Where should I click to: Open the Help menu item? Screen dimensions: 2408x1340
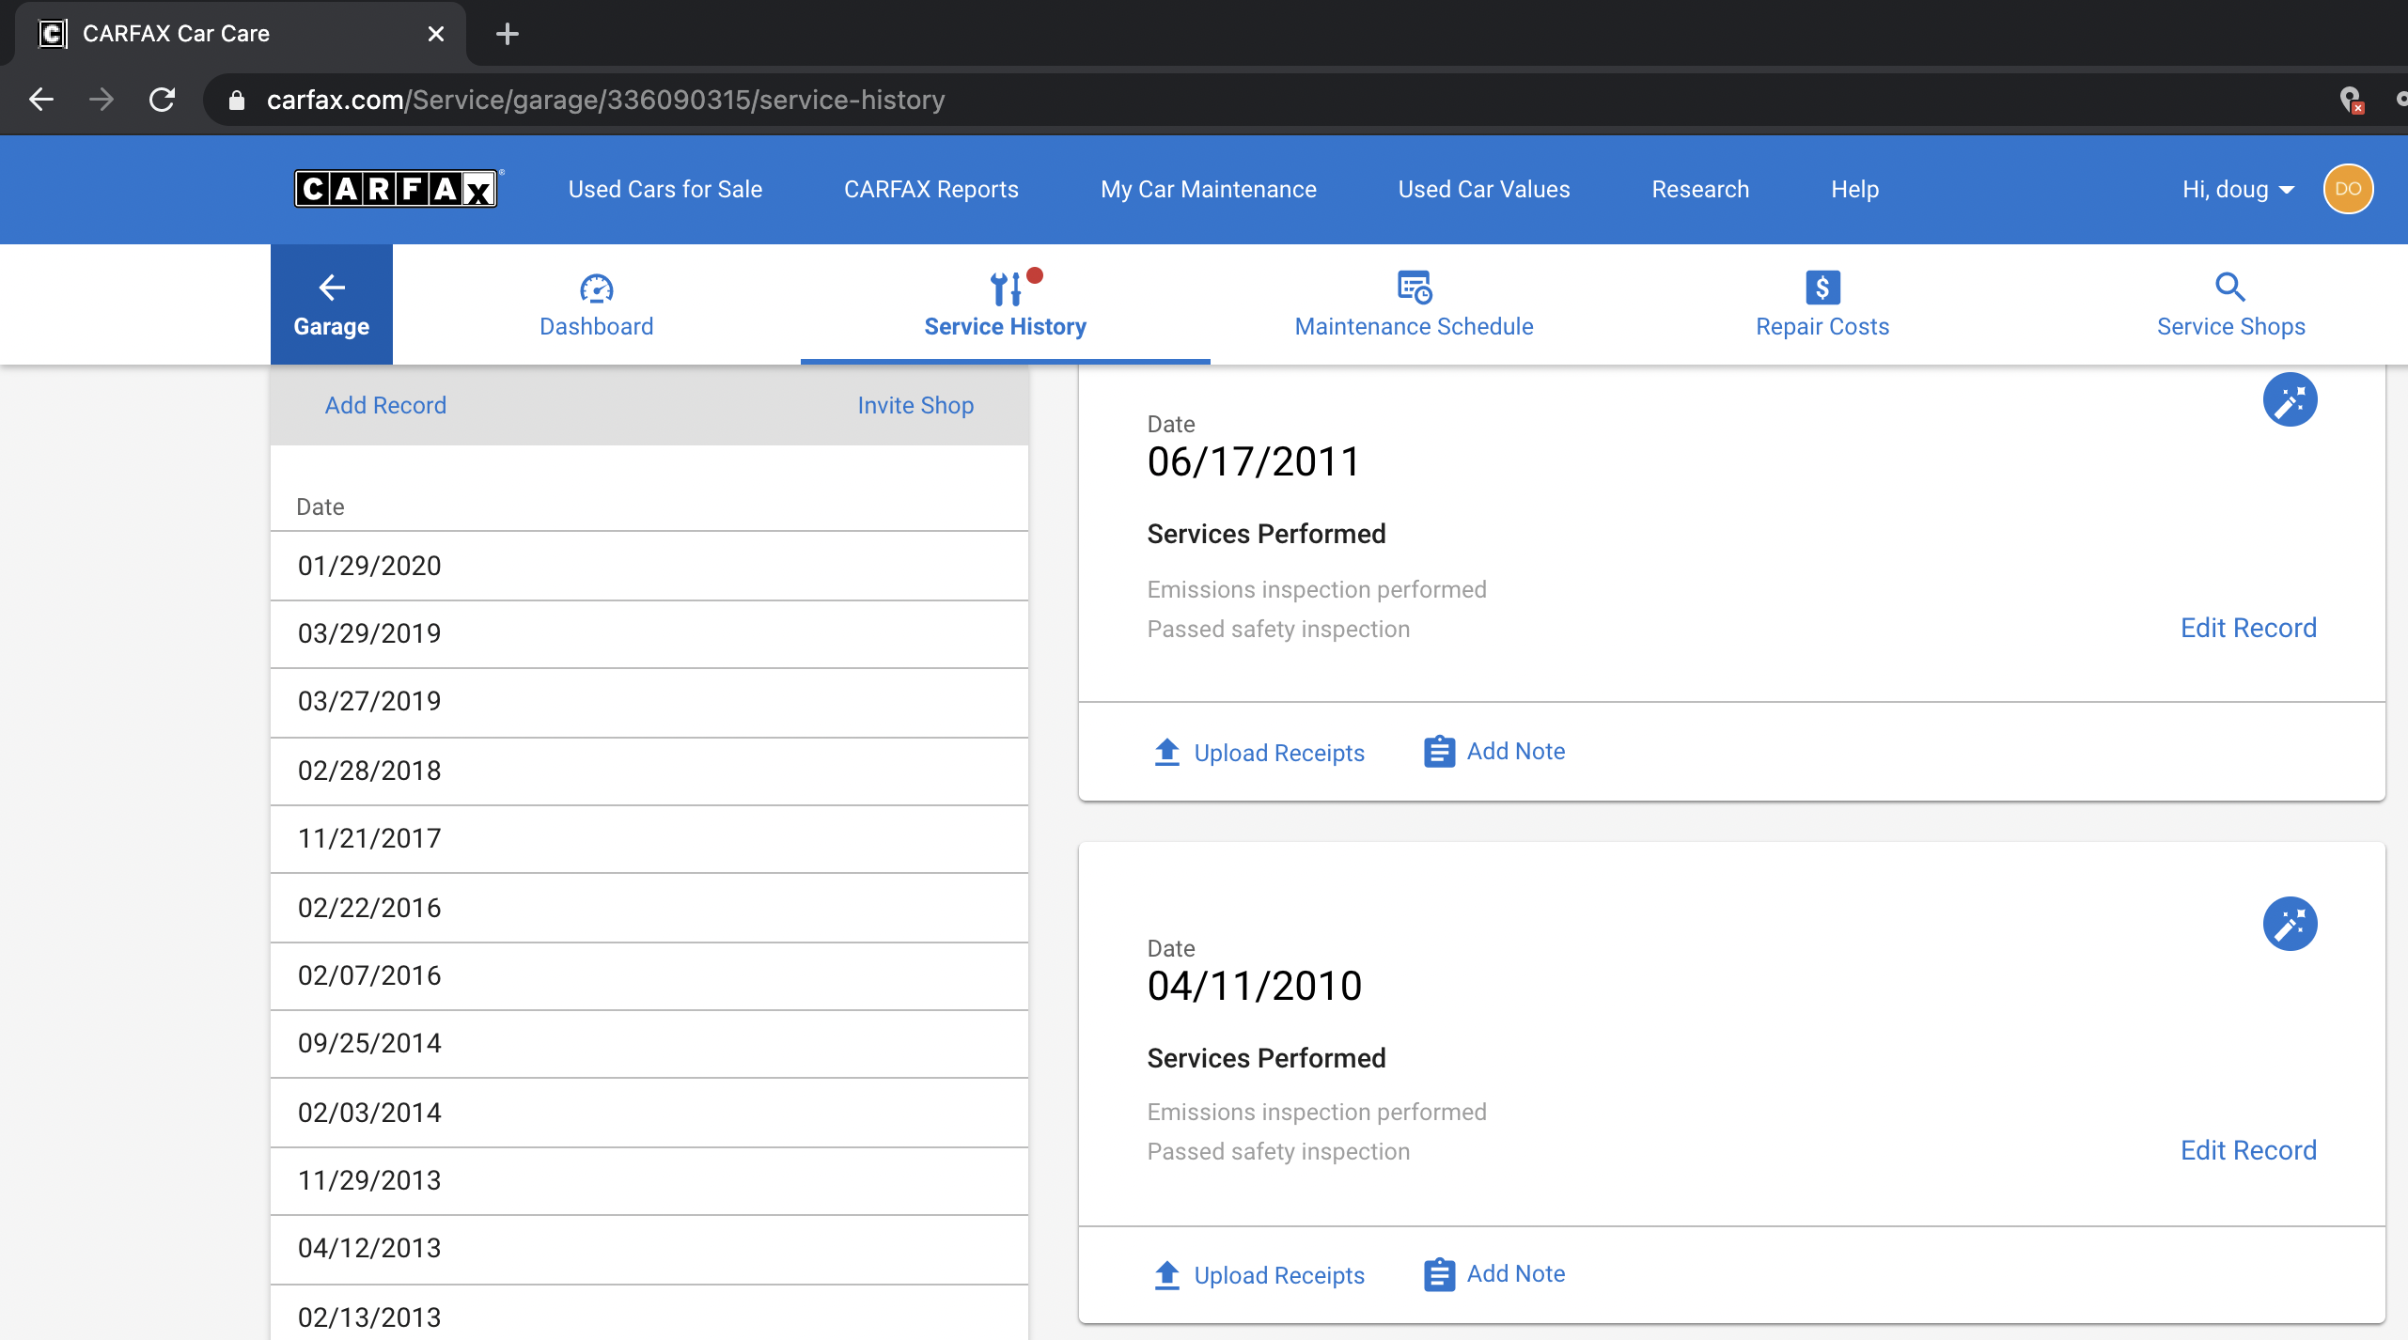(x=1855, y=189)
